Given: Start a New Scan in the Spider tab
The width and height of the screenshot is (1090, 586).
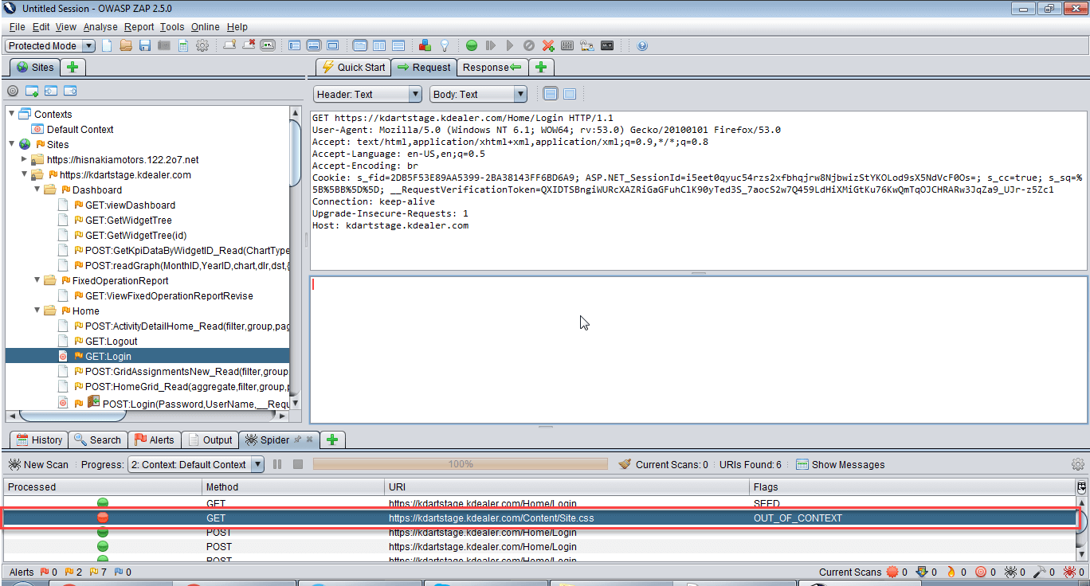Looking at the screenshot, I should [x=38, y=464].
